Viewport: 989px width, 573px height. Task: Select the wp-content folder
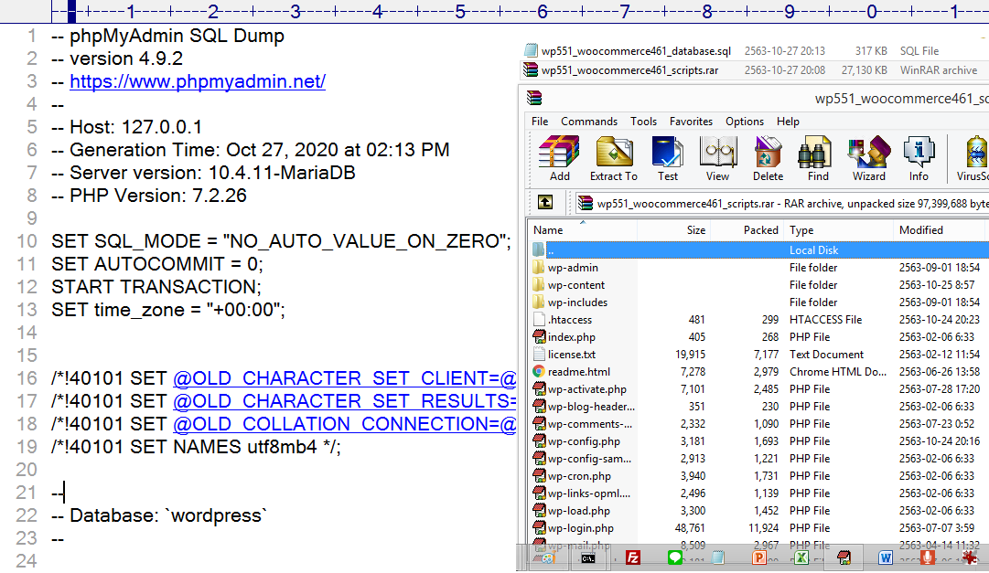tap(576, 285)
